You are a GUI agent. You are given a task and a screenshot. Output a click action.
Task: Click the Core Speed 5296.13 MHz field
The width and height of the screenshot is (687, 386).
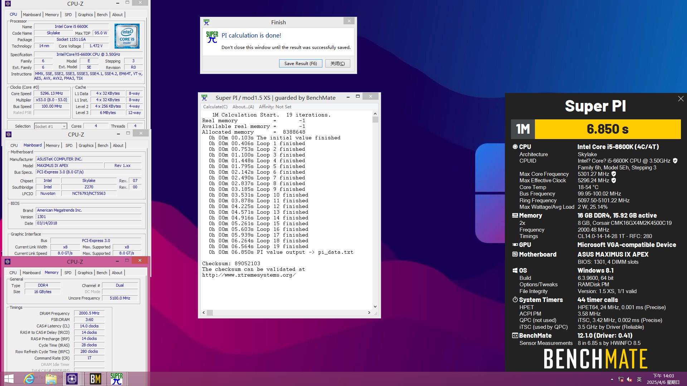(52, 94)
